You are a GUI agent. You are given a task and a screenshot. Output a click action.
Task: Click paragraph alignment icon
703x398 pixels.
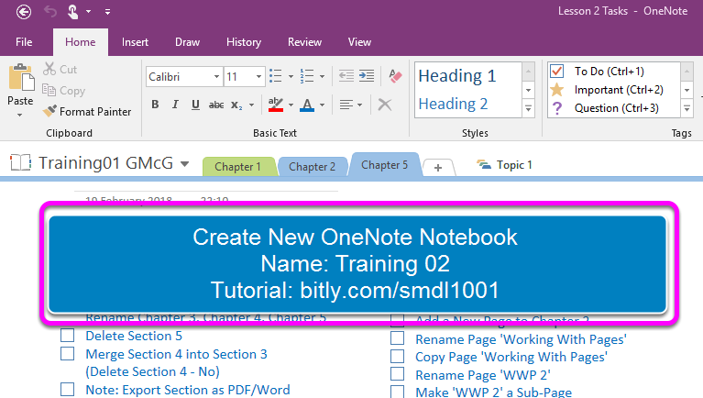point(346,105)
